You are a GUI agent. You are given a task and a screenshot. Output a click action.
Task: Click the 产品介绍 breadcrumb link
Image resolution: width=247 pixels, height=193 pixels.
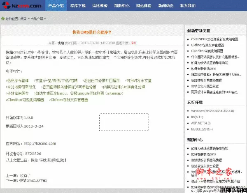click(37, 19)
